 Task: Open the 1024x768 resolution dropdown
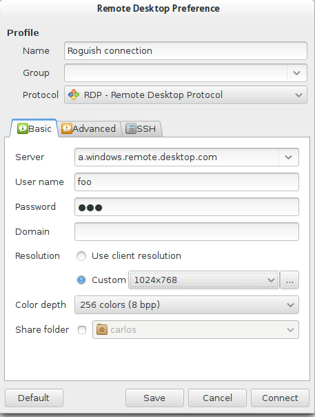coord(204,280)
